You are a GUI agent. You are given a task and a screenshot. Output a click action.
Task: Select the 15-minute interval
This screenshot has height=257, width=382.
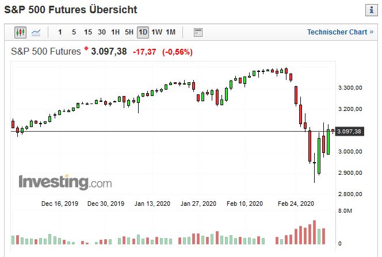click(87, 32)
